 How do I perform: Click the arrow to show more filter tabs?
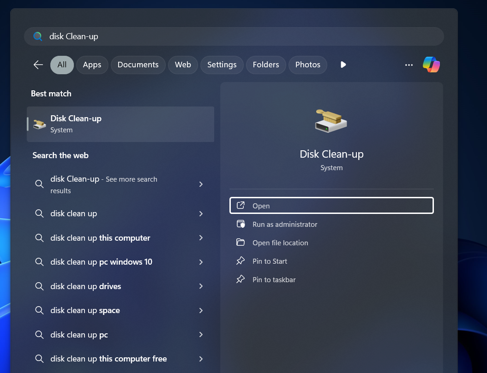click(343, 65)
